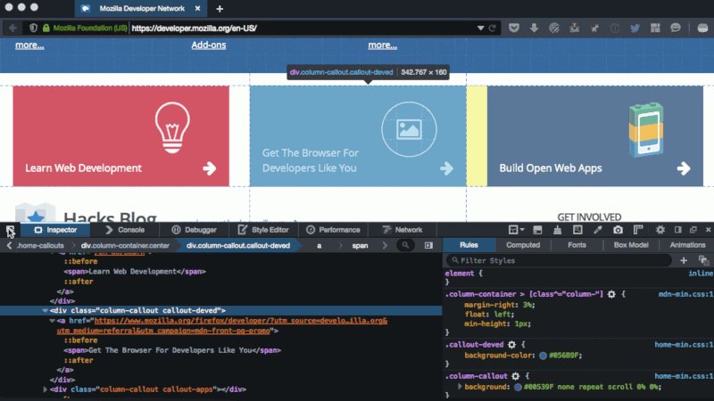This screenshot has height=401, width=714.
Task: Open the Debugger tab
Action: tap(194, 230)
